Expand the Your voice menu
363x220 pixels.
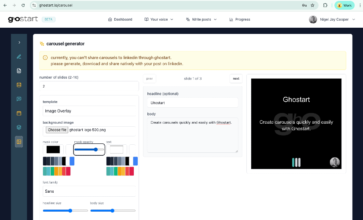click(159, 19)
